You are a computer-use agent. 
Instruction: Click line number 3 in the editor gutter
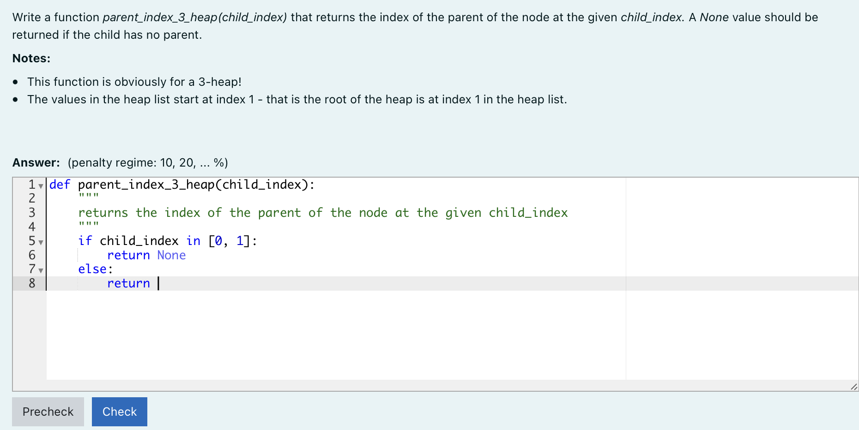pyautogui.click(x=31, y=213)
